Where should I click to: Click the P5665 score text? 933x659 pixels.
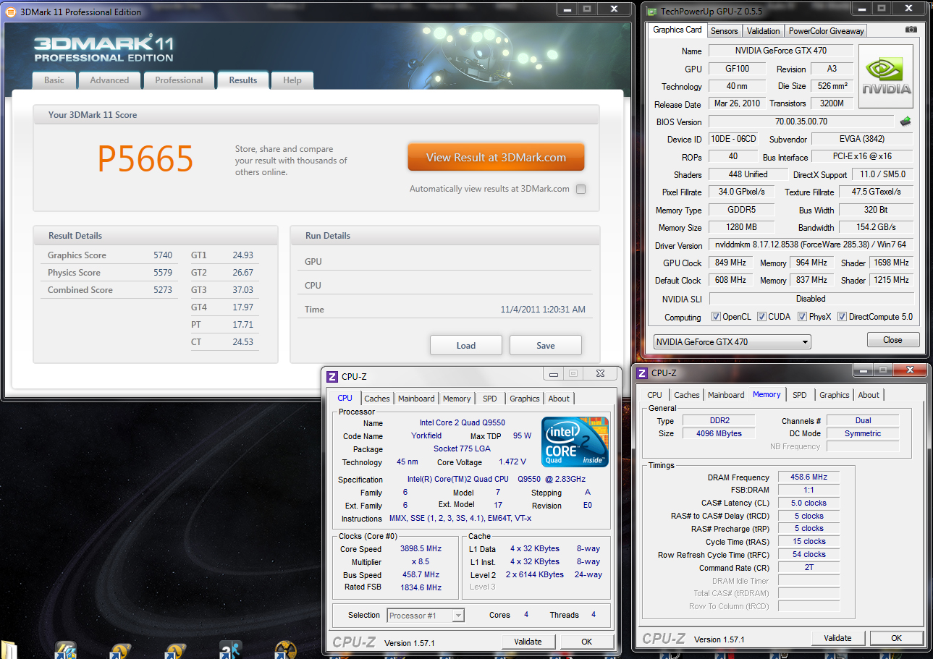click(x=145, y=158)
